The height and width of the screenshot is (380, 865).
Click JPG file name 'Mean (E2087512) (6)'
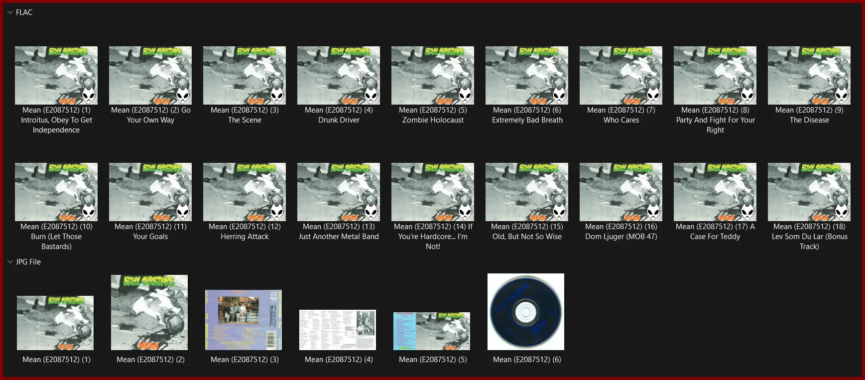click(527, 360)
